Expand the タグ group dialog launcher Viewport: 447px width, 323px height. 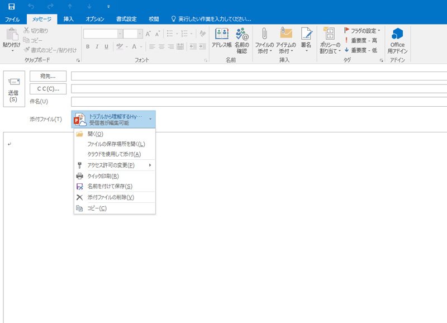point(382,60)
